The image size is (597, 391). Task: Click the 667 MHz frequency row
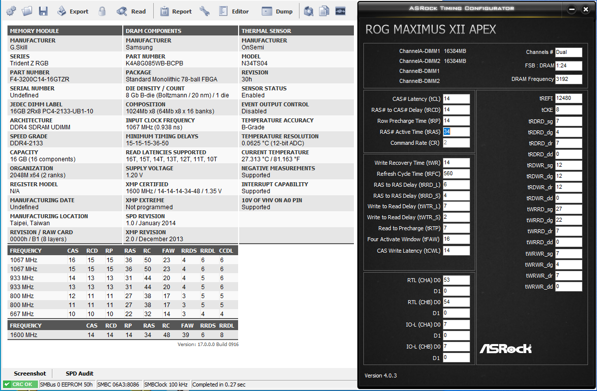pyautogui.click(x=123, y=314)
